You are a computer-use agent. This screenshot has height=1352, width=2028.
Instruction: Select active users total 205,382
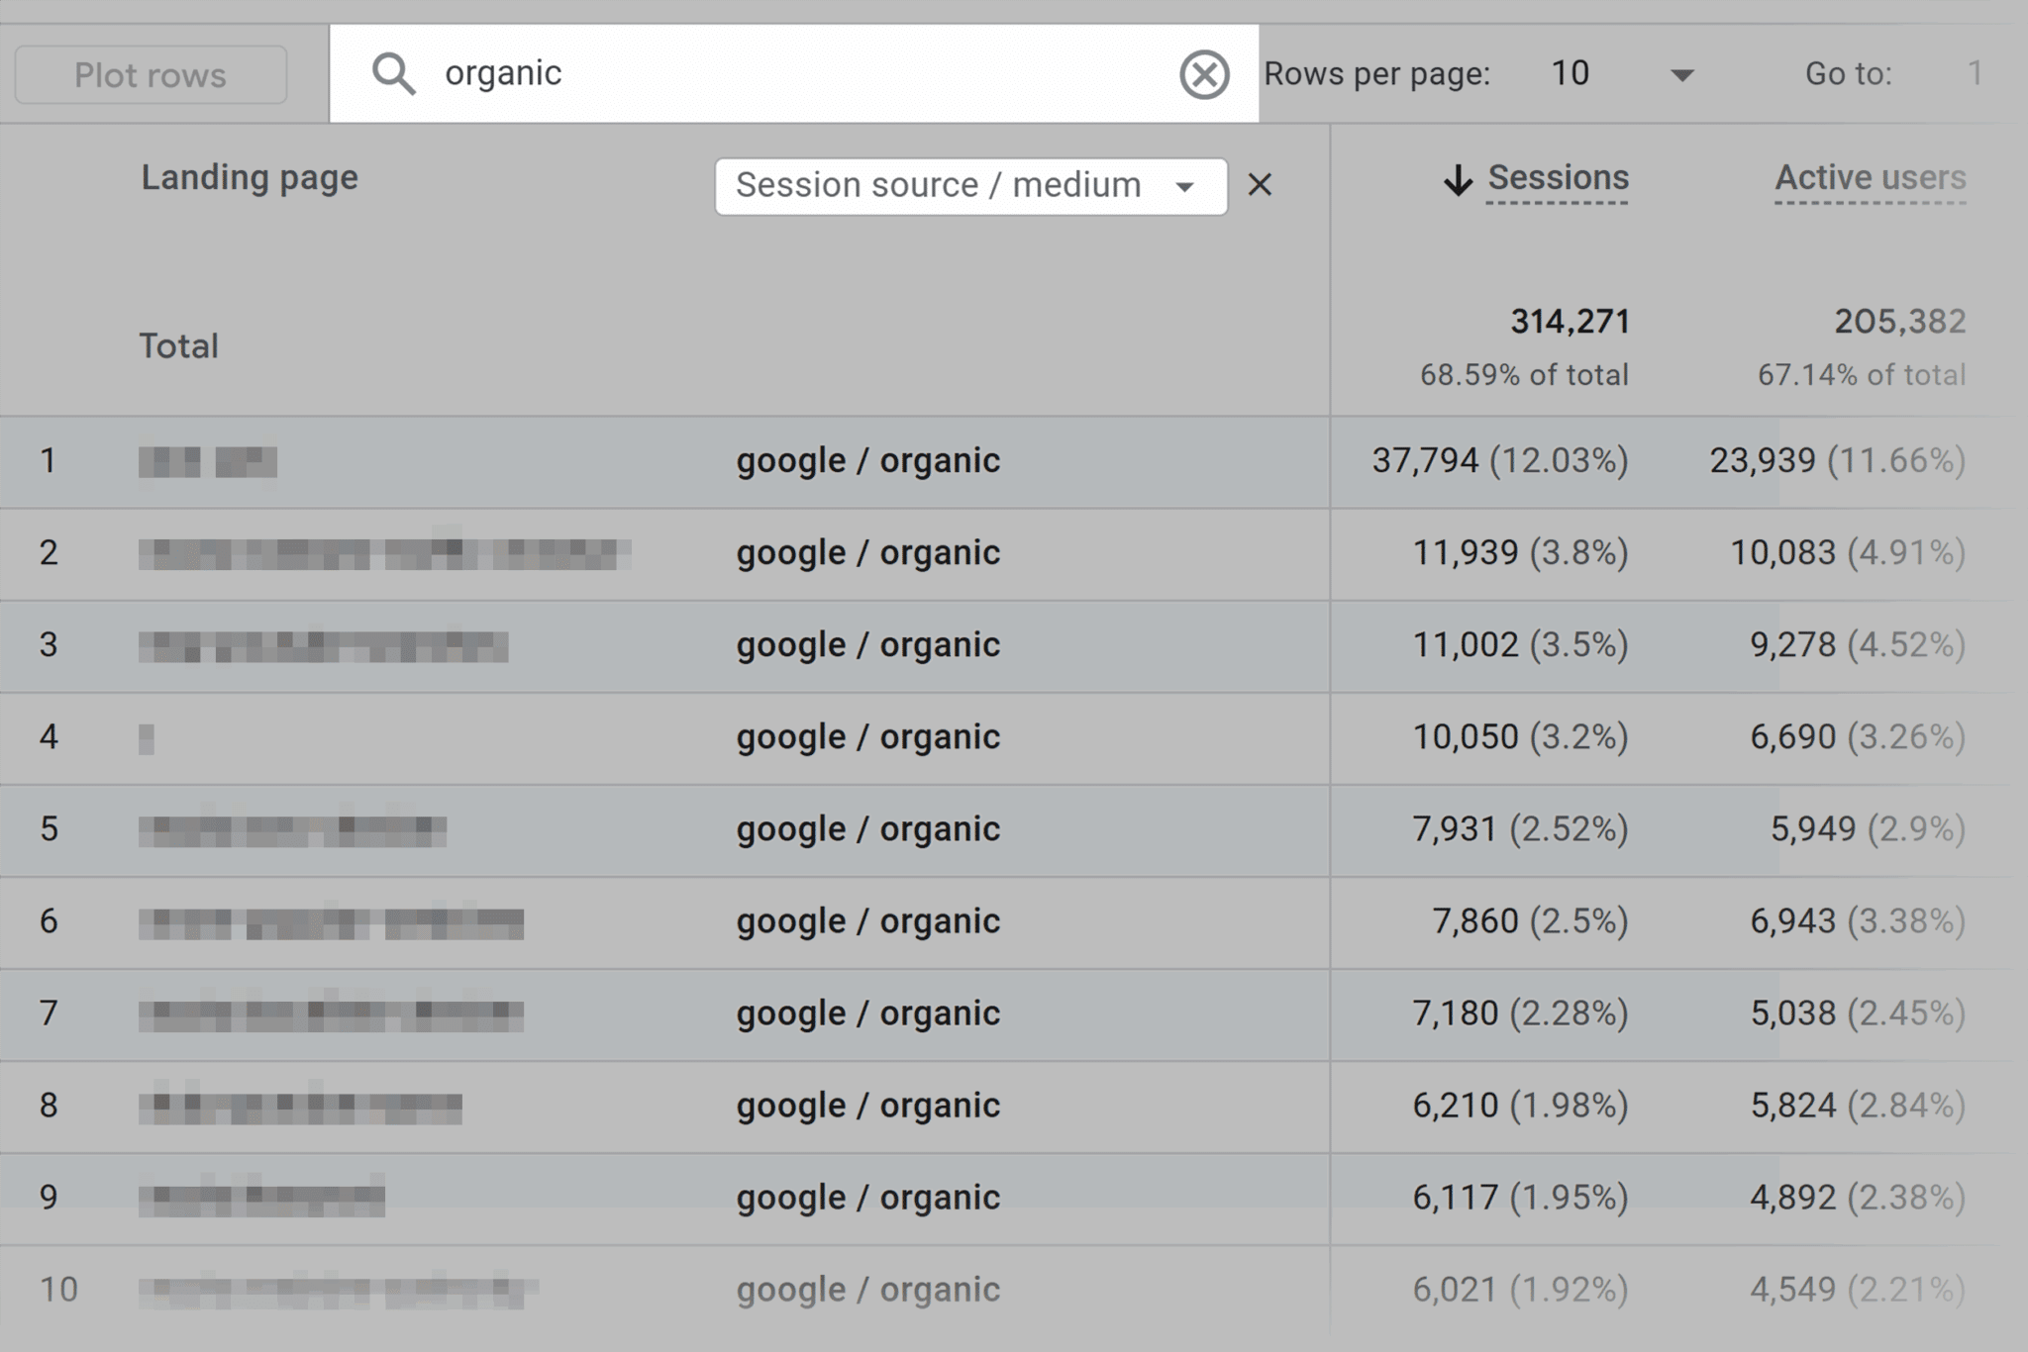1899,322
